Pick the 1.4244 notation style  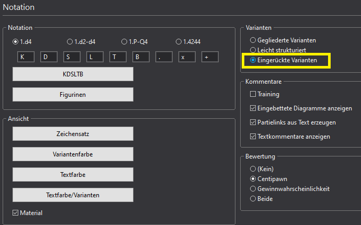click(179, 41)
